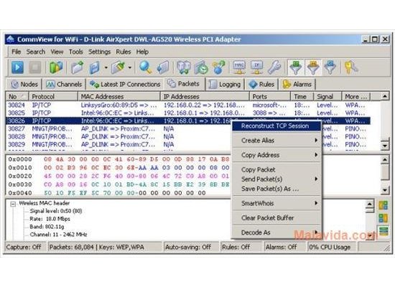
Task: Choose Save Packet(s) As
Action: pyautogui.click(x=276, y=189)
